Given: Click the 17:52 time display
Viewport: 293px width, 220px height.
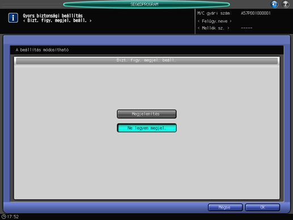Looking at the screenshot, I should tap(13, 217).
